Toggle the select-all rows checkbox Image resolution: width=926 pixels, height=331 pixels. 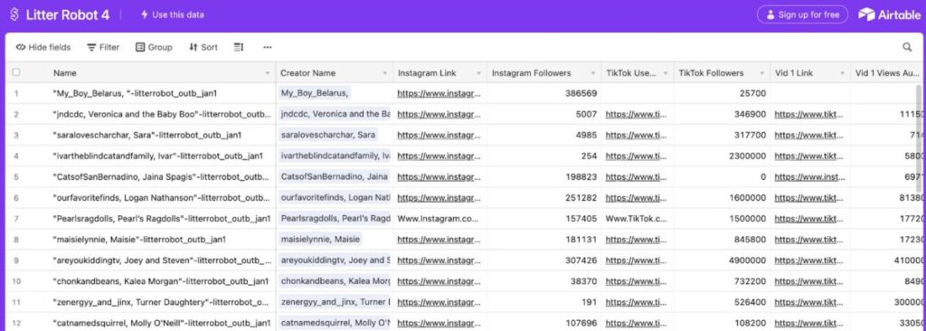point(16,72)
